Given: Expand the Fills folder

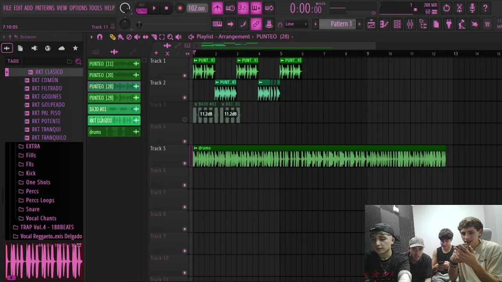Looking at the screenshot, I should 31,155.
